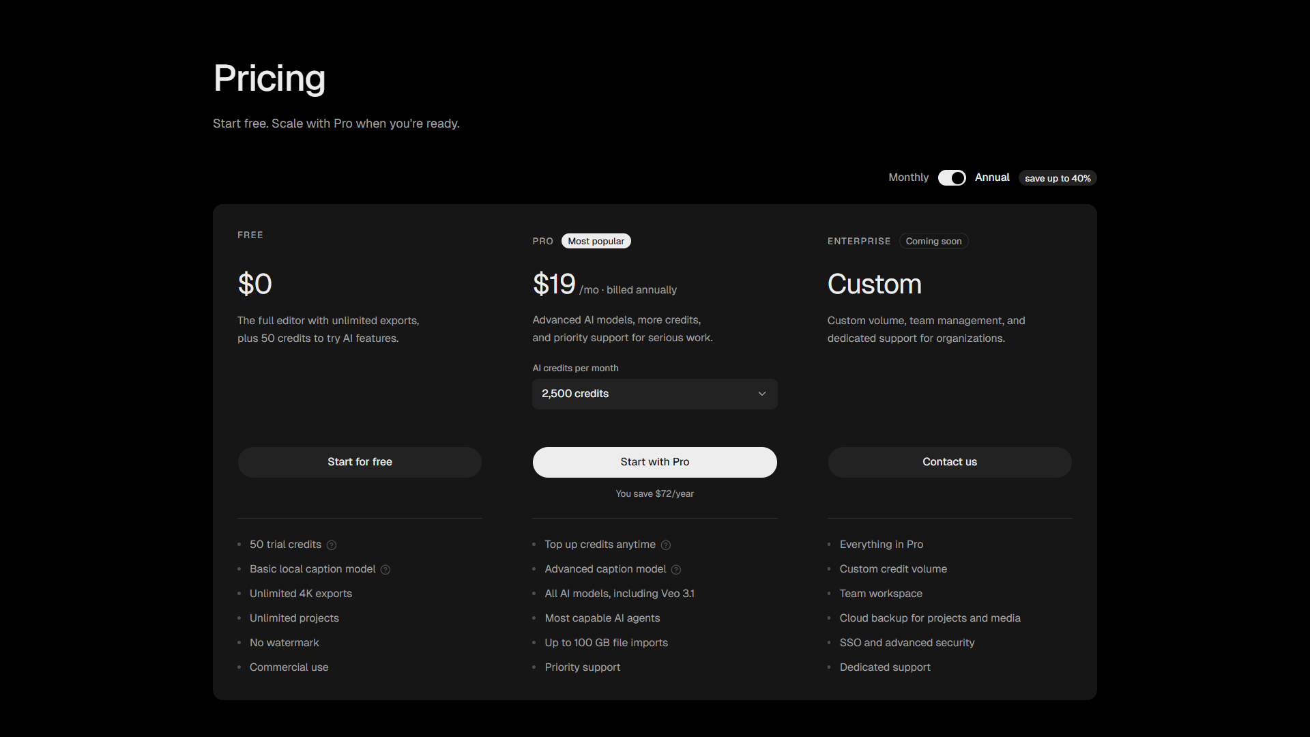Click the Custom price heading
Image resolution: width=1310 pixels, height=737 pixels.
pos(874,284)
